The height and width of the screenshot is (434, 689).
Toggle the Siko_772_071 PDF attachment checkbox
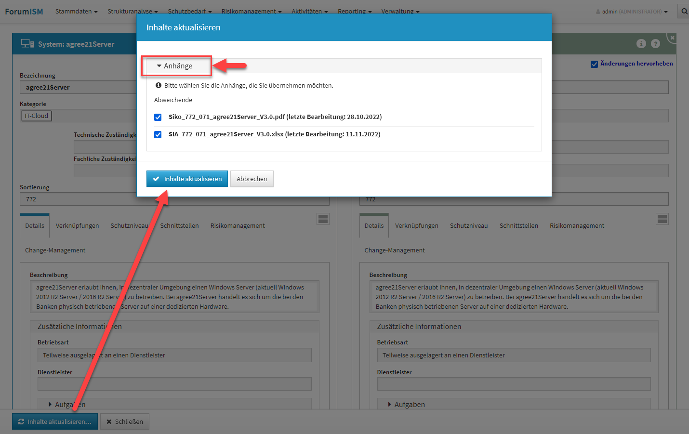click(x=158, y=117)
